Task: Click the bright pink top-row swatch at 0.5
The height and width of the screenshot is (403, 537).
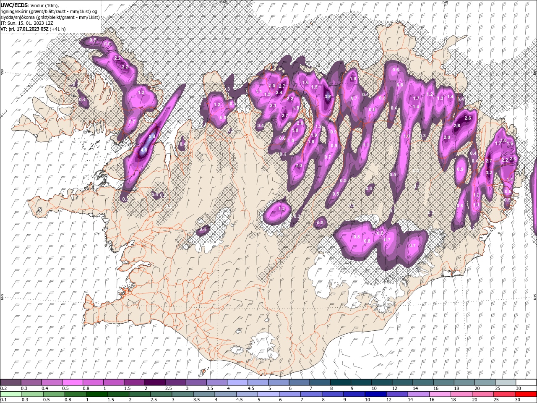Action: pyautogui.click(x=72, y=382)
